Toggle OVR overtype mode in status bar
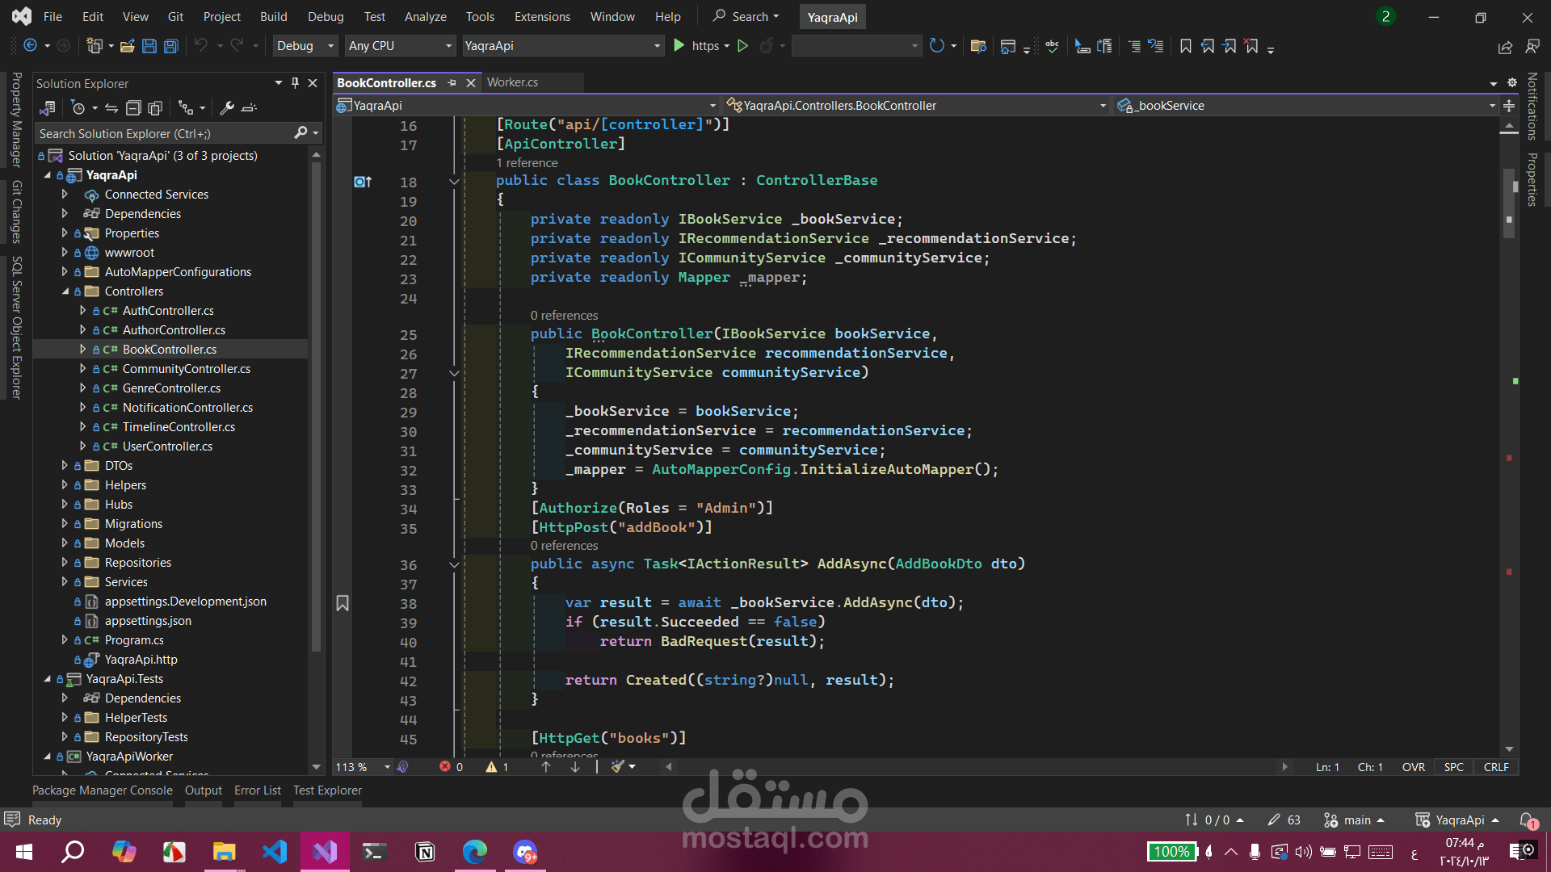This screenshot has height=872, width=1551. pyautogui.click(x=1413, y=767)
